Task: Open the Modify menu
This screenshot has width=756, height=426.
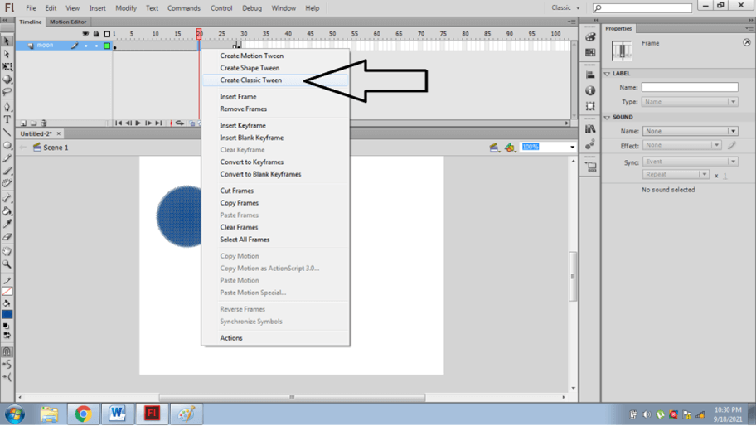Action: coord(126,8)
